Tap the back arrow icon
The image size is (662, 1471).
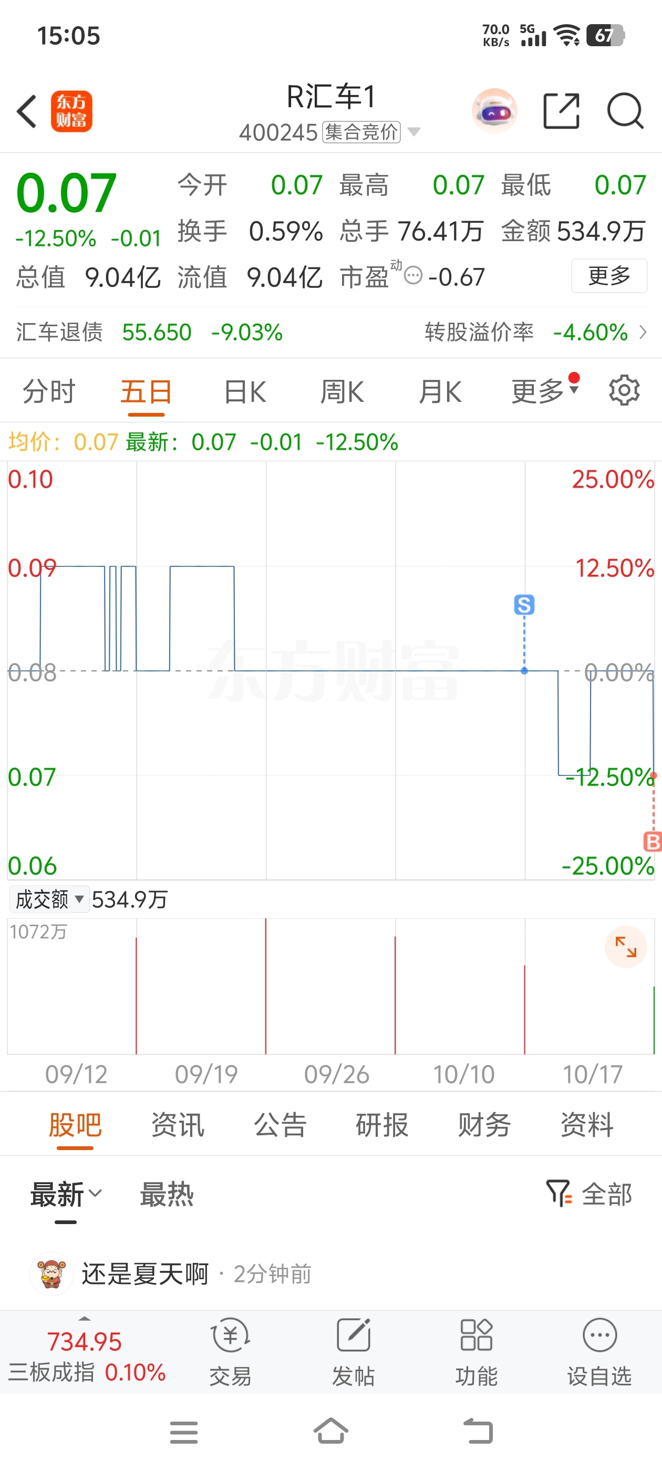click(x=27, y=111)
